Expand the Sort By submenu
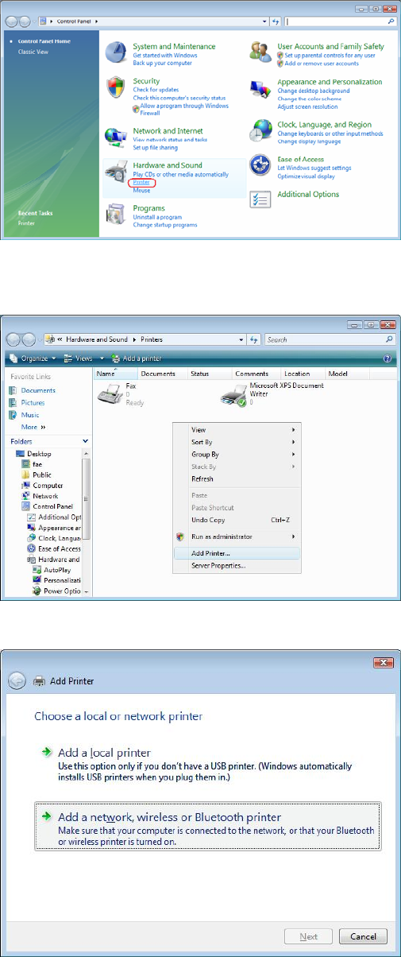This screenshot has width=401, height=957. tap(237, 442)
